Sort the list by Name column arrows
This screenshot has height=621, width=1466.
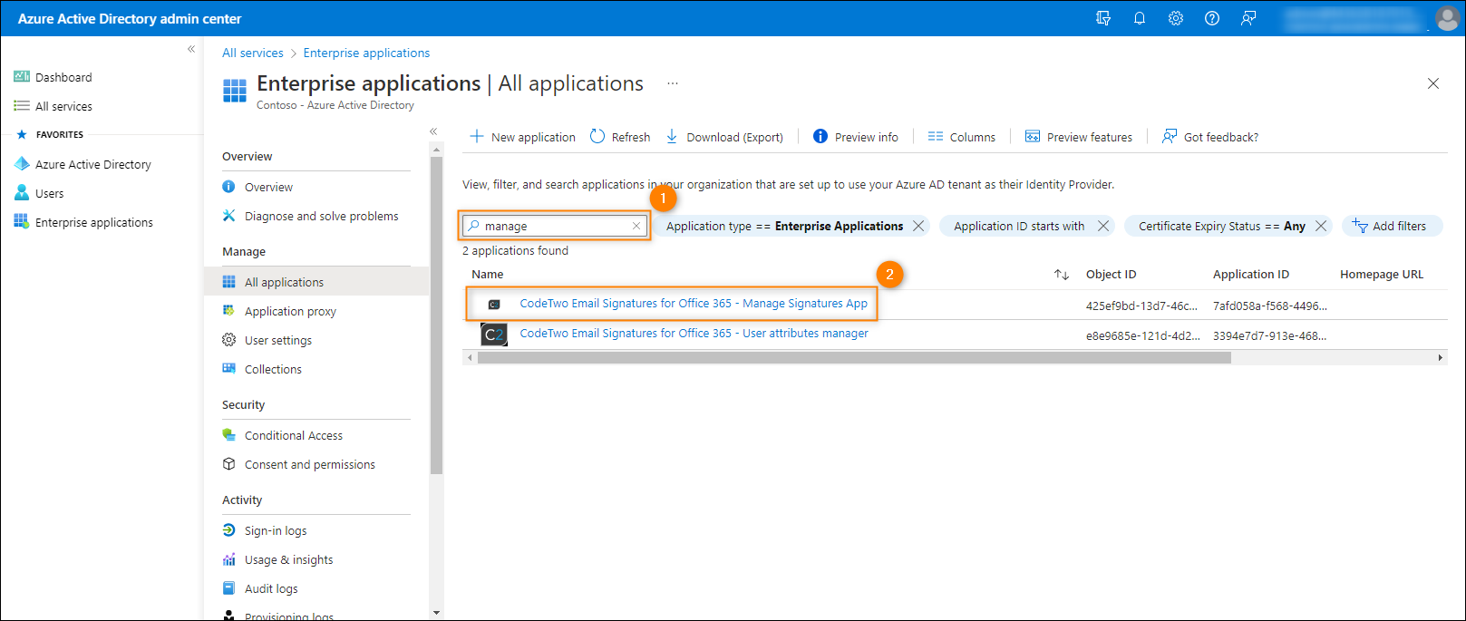[1062, 275]
